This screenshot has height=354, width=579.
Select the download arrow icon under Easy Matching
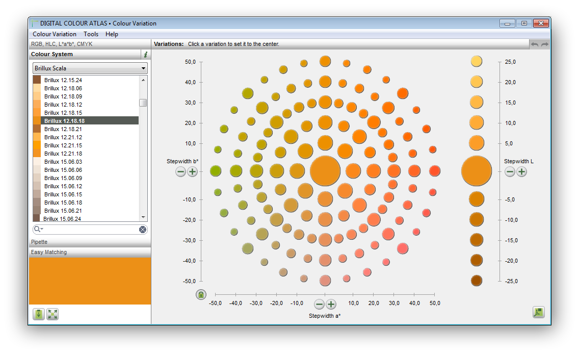click(x=39, y=314)
